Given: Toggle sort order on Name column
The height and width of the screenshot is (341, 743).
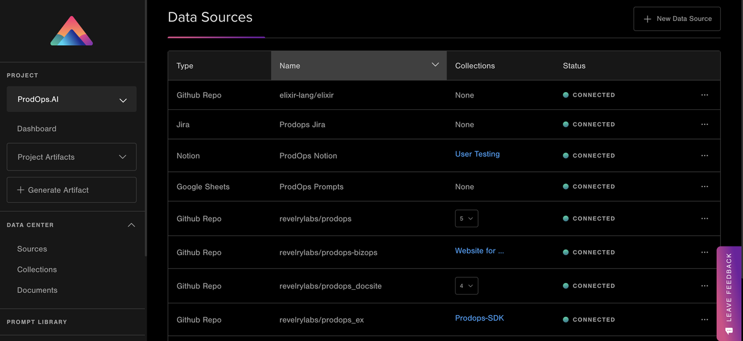Looking at the screenshot, I should tap(435, 65).
